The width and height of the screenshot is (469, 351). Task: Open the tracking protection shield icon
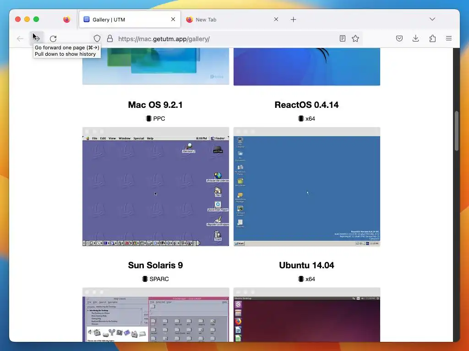click(x=97, y=38)
